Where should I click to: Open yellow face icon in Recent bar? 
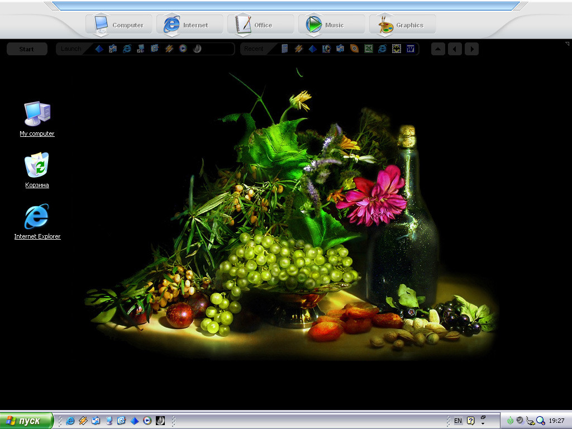(x=397, y=49)
